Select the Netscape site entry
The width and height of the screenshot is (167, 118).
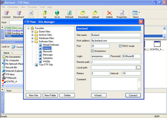pyautogui.click(x=48, y=55)
